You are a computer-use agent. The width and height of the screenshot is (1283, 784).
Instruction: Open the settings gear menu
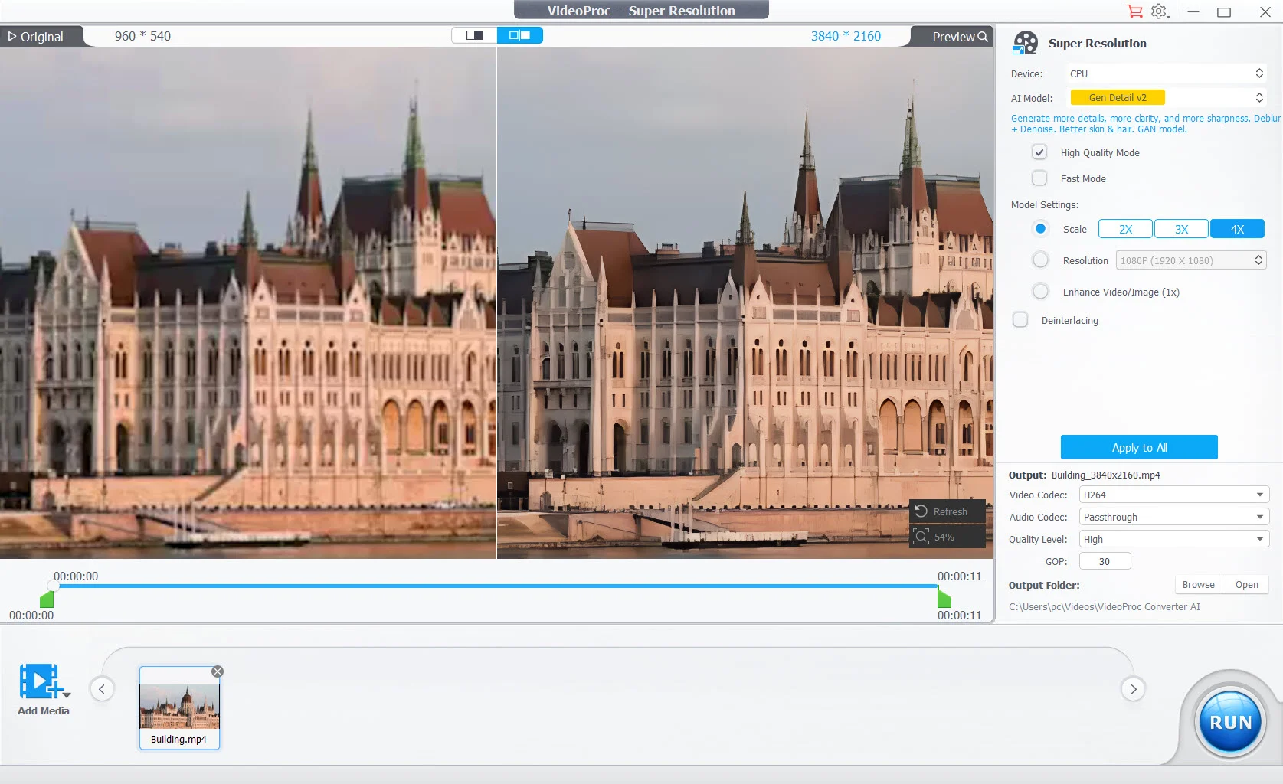coord(1159,11)
